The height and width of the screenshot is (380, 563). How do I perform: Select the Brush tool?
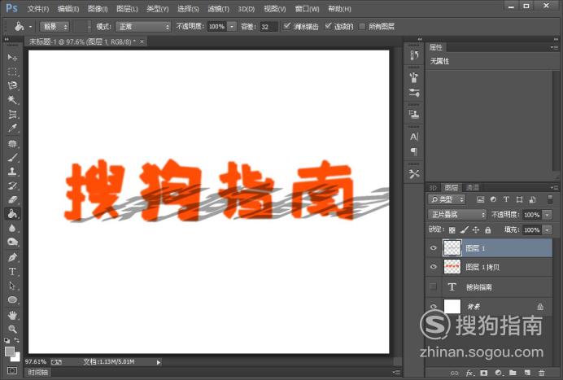pos(12,157)
